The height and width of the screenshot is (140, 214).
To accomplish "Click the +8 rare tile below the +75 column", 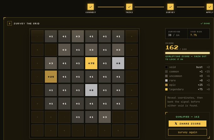I will point(91,90).
